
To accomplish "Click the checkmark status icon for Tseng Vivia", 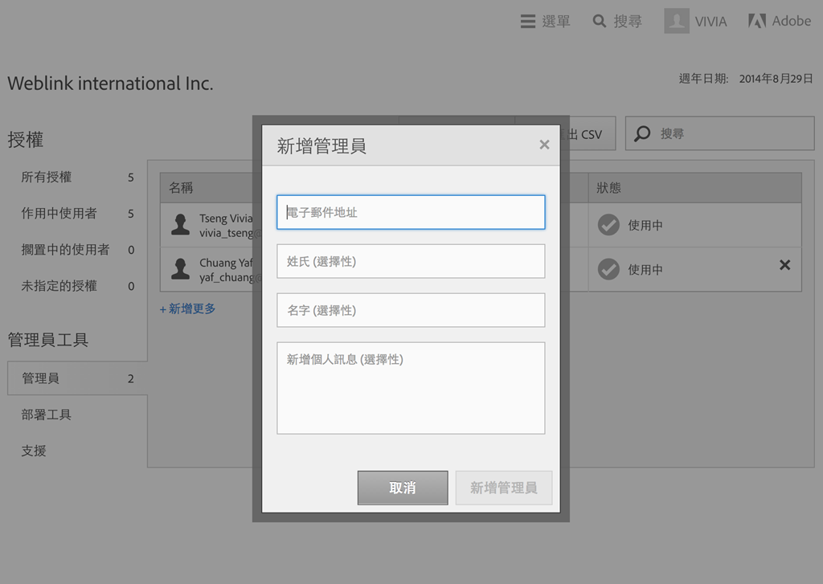I will [x=608, y=226].
